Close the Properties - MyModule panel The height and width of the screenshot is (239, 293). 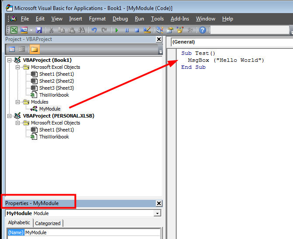[159, 203]
